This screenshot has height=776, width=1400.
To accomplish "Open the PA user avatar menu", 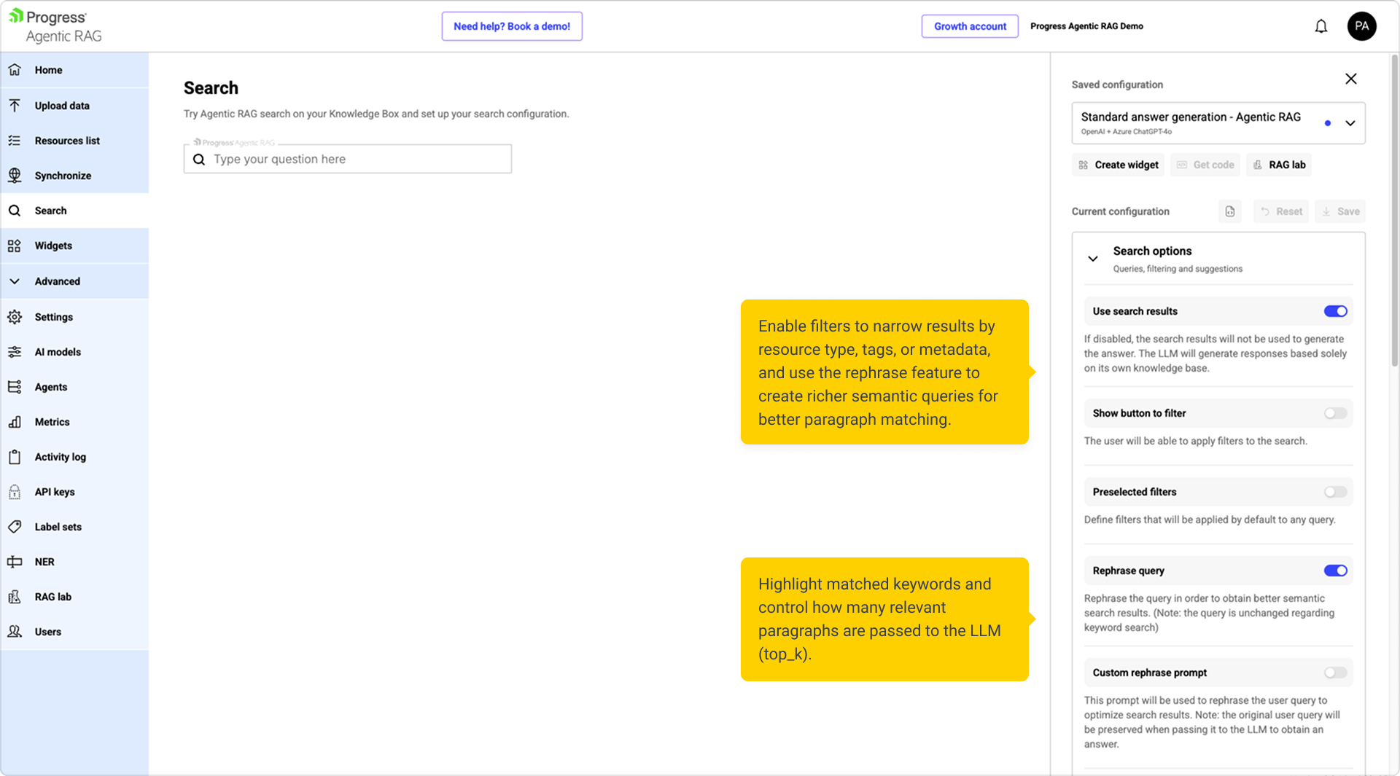I will (1361, 27).
